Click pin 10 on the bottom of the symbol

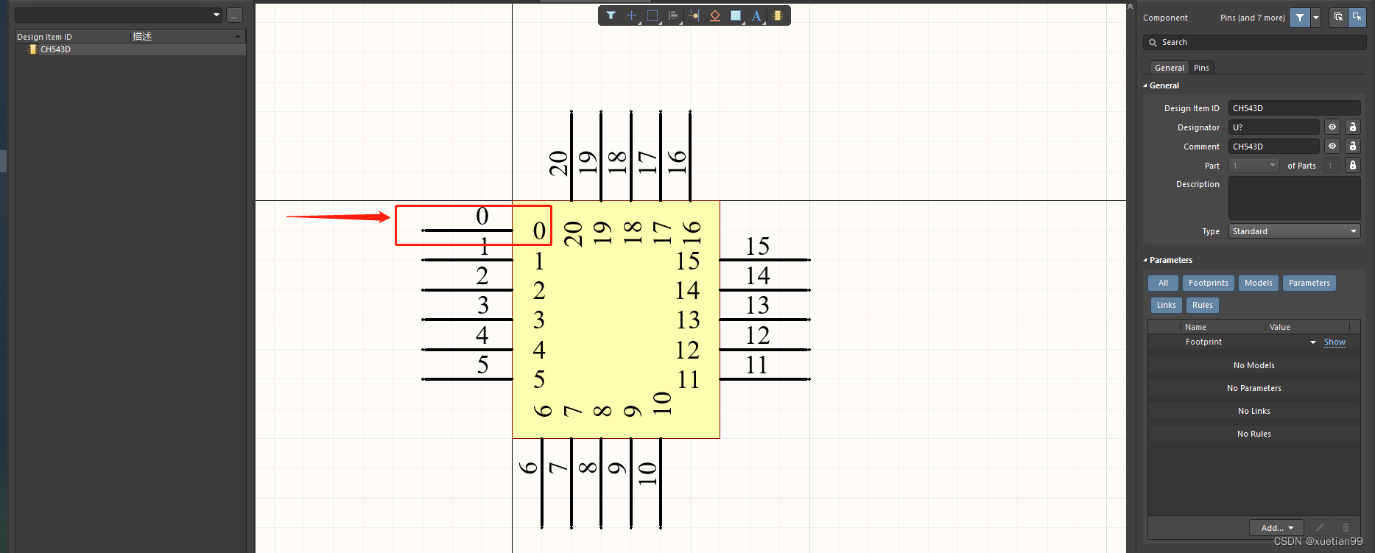click(660, 484)
